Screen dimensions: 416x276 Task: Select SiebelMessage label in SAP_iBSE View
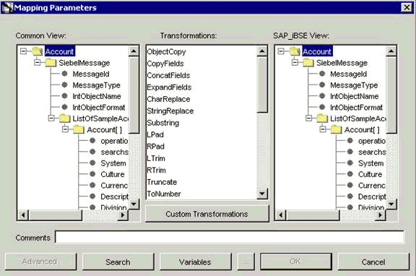(342, 63)
